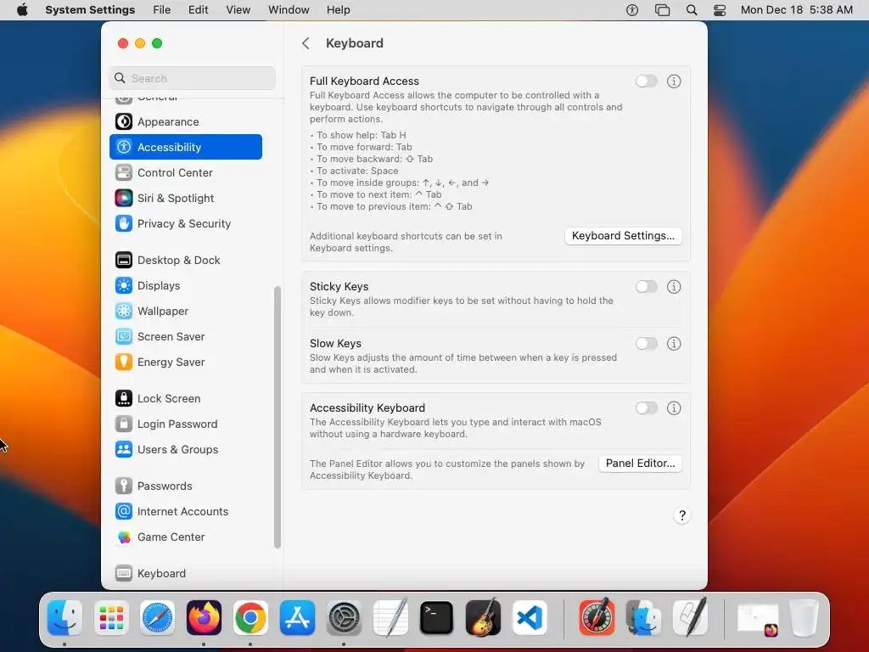
Task: Open Spotlight search in menu bar
Action: 691,10
